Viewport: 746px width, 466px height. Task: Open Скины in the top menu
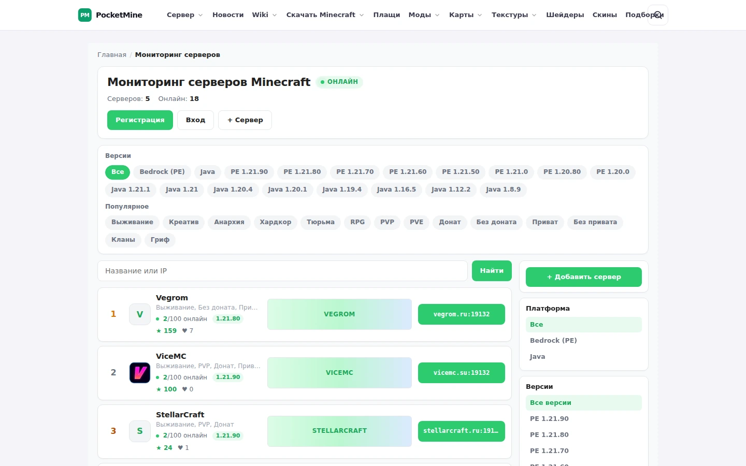(605, 15)
